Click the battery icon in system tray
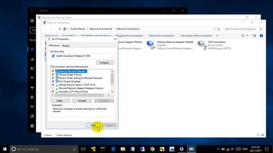The height and width of the screenshot is (153, 273). coord(223,149)
